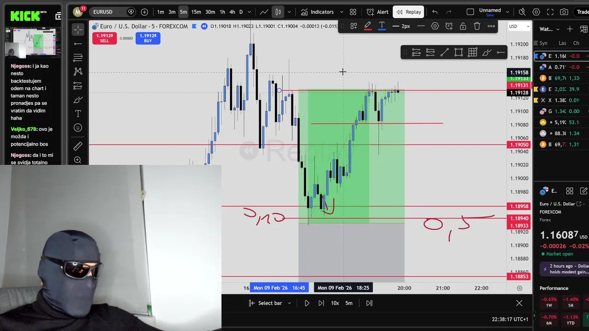Expand the chart type dropdown arrow
The height and width of the screenshot is (331, 589).
pyautogui.click(x=289, y=12)
